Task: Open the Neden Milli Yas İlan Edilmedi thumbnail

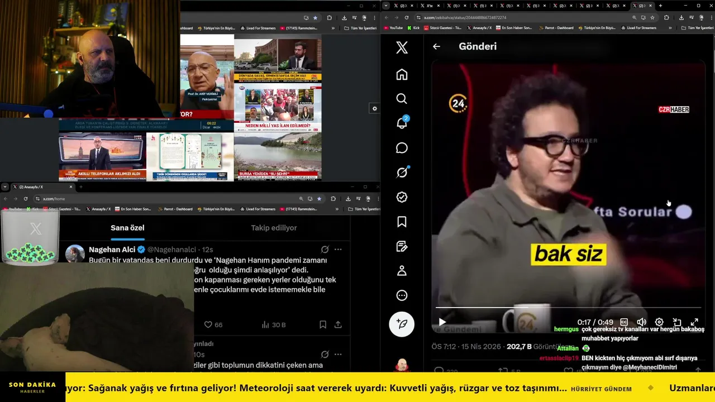Action: [x=278, y=109]
